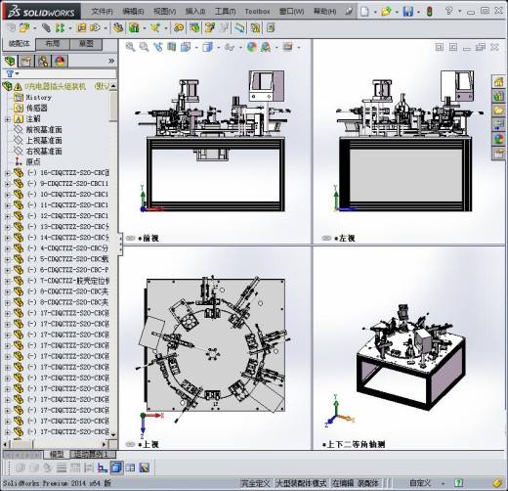Click the yellow icon at the status bar's end
The width and height of the screenshot is (508, 491).
coord(497,482)
